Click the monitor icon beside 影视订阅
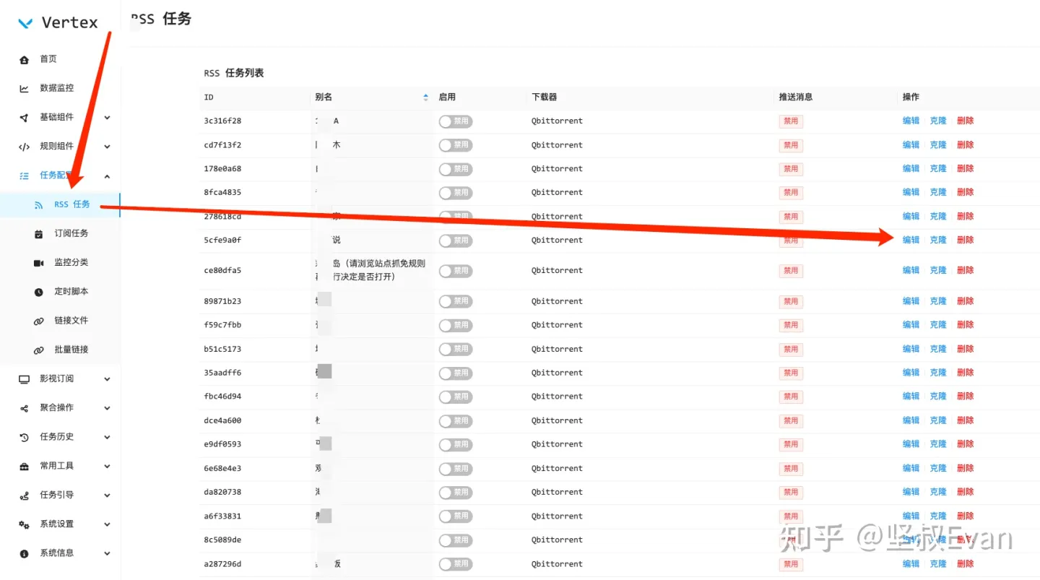1040x580 pixels. 24,379
